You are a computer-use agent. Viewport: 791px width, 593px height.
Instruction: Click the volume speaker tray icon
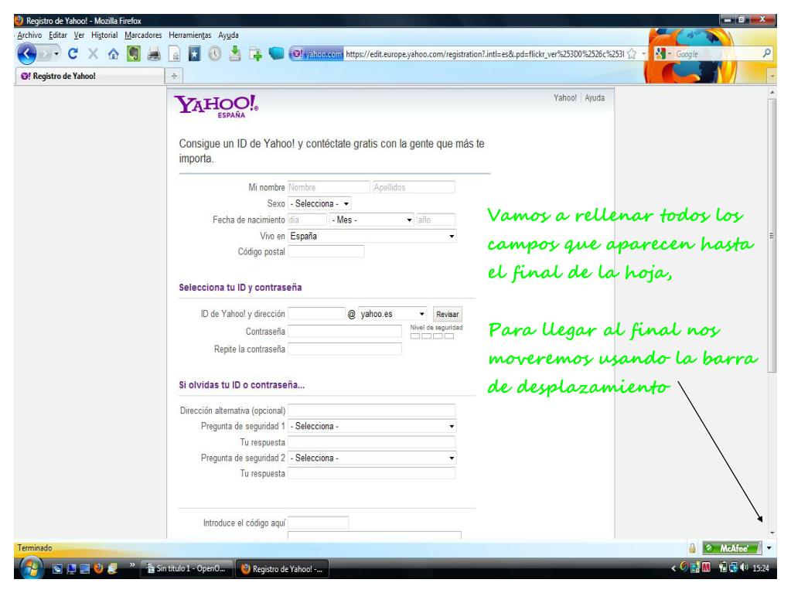tap(744, 568)
